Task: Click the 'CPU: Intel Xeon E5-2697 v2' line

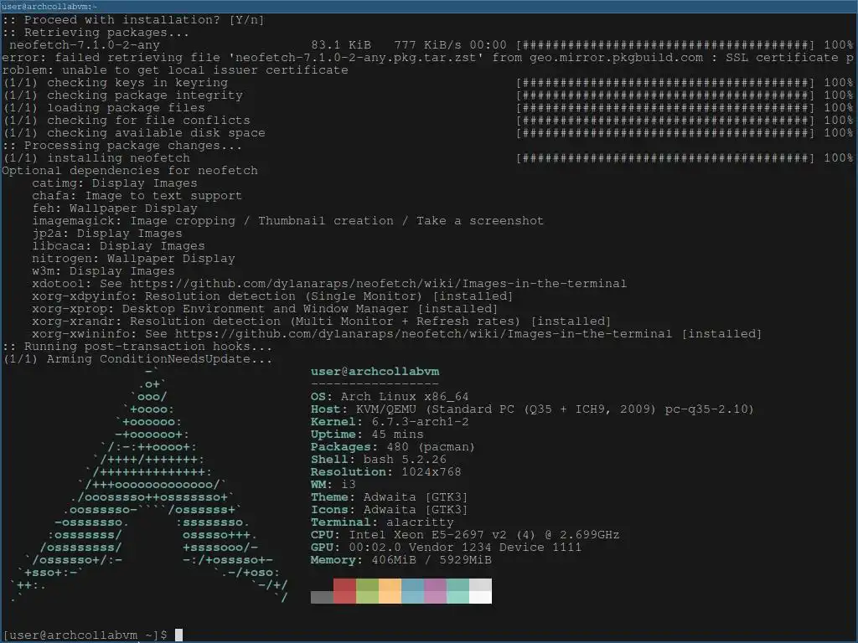Action: click(x=465, y=535)
